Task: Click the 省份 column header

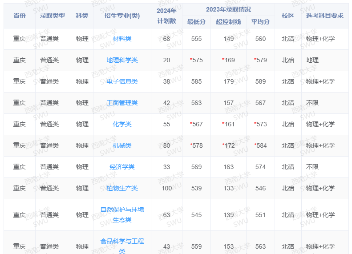Action: (19, 16)
